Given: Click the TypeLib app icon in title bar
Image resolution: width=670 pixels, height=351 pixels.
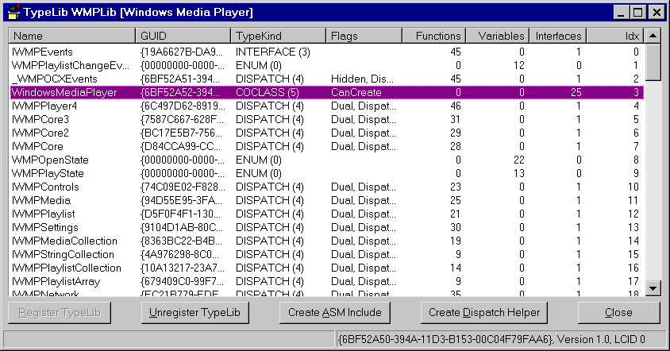Looking at the screenshot, I should coord(13,12).
